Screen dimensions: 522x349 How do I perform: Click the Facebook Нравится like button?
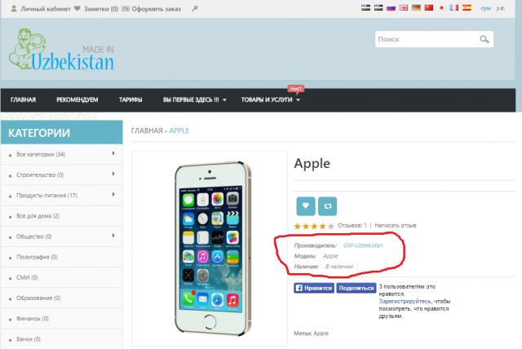[313, 288]
